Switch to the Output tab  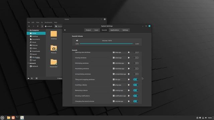pyautogui.click(x=88, y=30)
